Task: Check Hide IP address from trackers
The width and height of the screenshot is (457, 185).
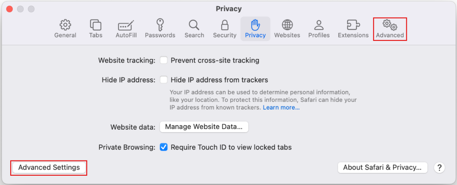Action: click(164, 80)
